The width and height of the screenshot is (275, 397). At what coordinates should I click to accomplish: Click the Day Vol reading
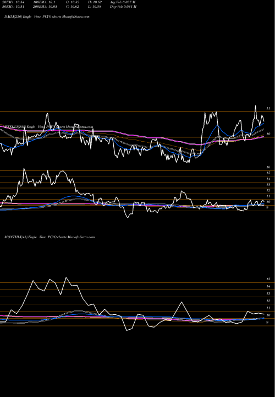tap(123, 7)
